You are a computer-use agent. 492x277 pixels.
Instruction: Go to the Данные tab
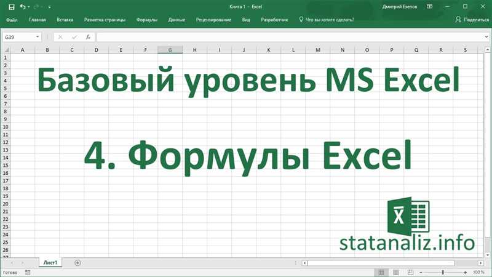click(177, 20)
